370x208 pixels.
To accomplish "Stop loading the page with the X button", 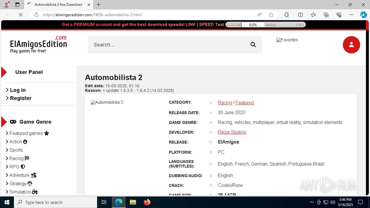I will pos(21,15).
